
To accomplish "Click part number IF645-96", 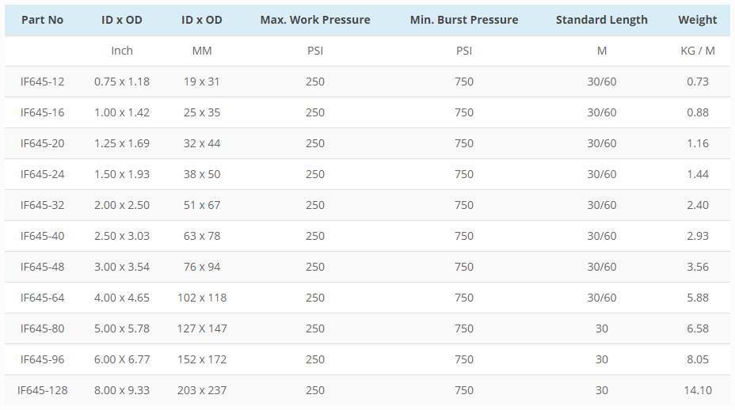I will (43, 359).
